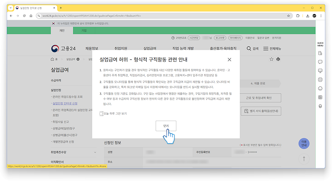The width and height of the screenshot is (332, 181).
Task: Open the 질문과 답변 link
Action: coord(263,38)
